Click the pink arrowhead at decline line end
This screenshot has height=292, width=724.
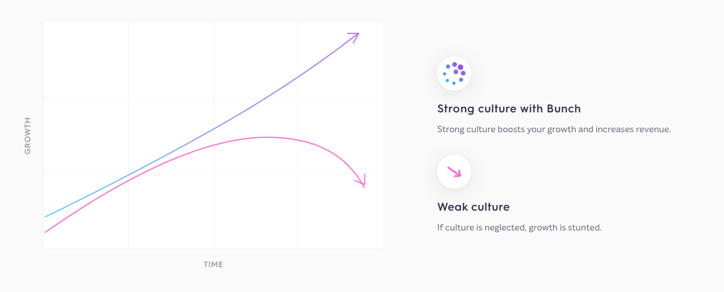pyautogui.click(x=361, y=181)
